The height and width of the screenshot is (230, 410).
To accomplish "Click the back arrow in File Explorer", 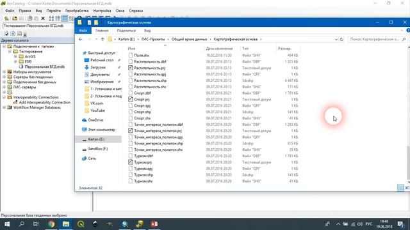I will 81,39.
